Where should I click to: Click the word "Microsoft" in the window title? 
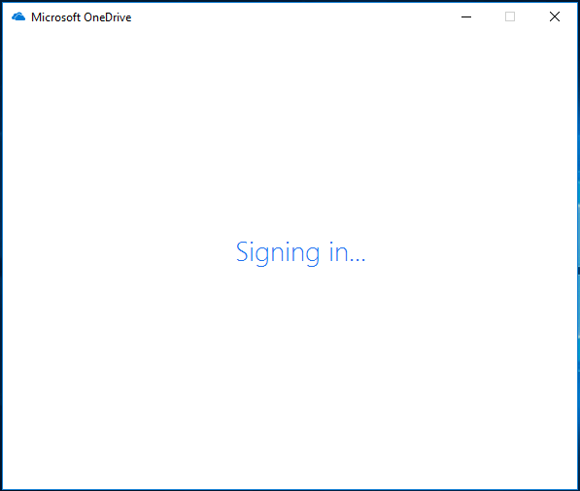tap(55, 17)
